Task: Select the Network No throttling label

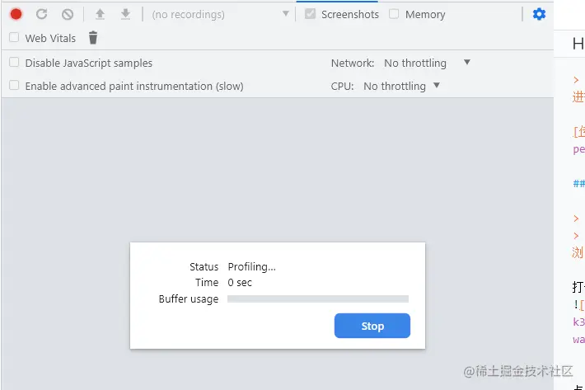Action: click(415, 63)
